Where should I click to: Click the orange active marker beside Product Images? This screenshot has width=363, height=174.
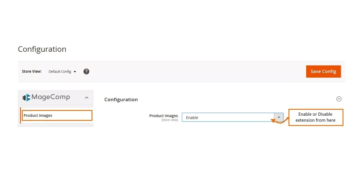tap(21, 115)
